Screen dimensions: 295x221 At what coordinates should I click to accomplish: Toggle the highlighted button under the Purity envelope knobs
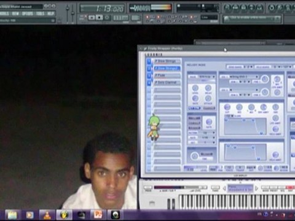[x=194, y=108]
